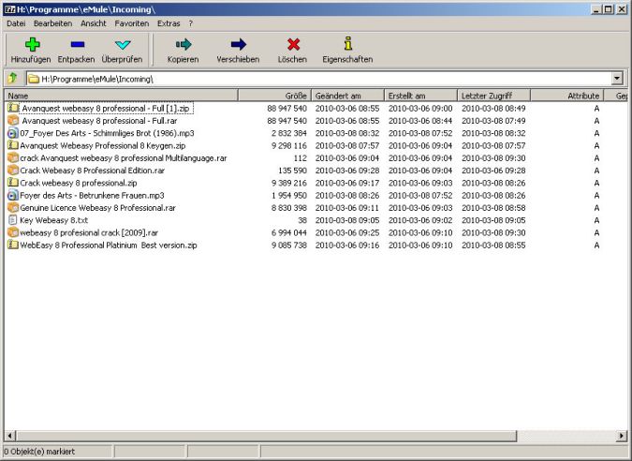Open the Favoriten menu
The height and width of the screenshot is (461, 632).
(132, 23)
